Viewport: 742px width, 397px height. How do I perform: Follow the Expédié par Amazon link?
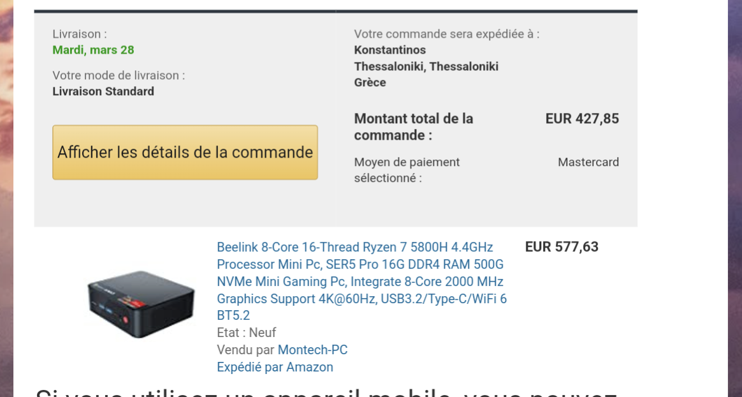(x=275, y=366)
